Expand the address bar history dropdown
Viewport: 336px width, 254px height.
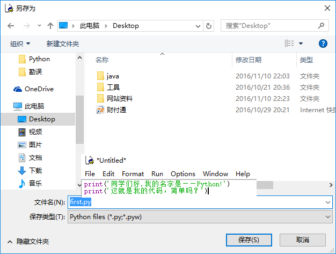pos(198,26)
